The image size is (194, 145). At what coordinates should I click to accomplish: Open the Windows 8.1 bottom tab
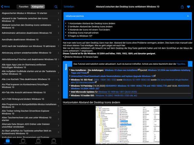pyautogui.click(x=23, y=141)
